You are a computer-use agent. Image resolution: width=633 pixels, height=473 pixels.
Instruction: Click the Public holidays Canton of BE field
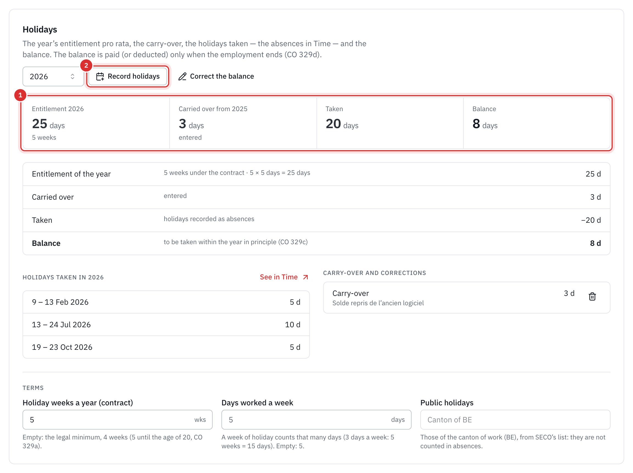tap(515, 419)
